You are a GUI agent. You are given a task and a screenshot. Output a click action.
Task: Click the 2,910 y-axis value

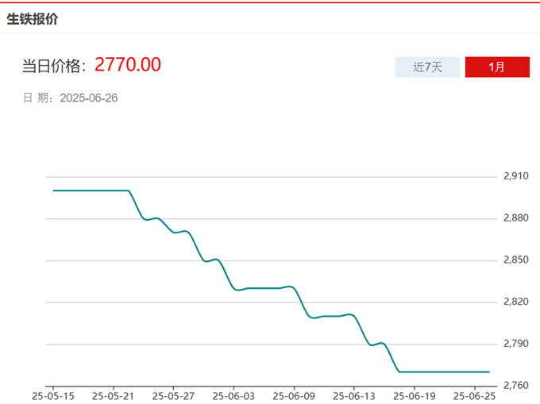point(516,175)
